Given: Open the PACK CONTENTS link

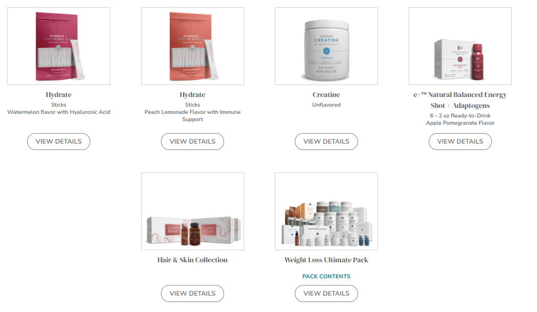Looking at the screenshot, I should tap(326, 276).
